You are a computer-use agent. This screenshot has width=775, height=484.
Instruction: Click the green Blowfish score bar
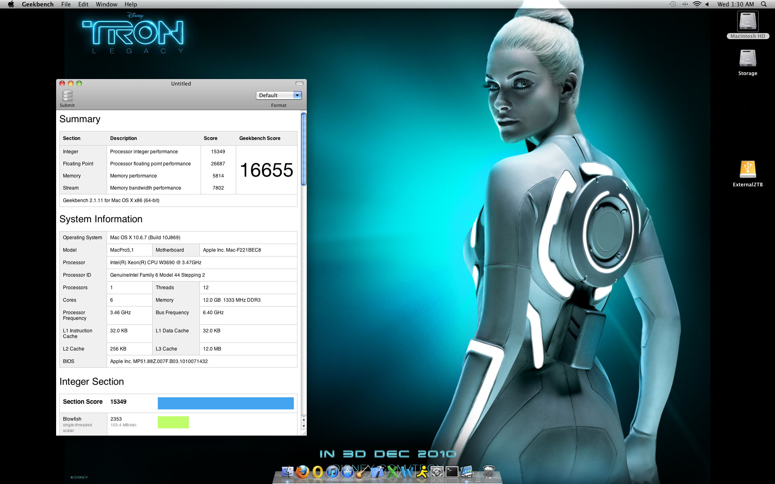click(173, 422)
